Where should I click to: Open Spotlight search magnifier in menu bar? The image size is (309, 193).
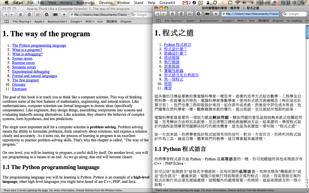tap(303, 2)
